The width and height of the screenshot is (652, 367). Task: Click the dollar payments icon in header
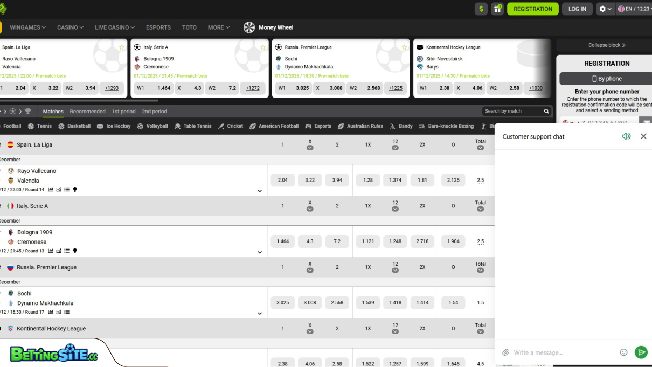click(x=481, y=9)
